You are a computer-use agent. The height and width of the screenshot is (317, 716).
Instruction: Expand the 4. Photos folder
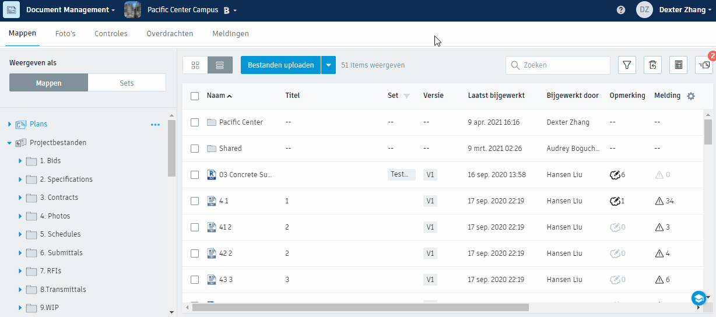(20, 216)
